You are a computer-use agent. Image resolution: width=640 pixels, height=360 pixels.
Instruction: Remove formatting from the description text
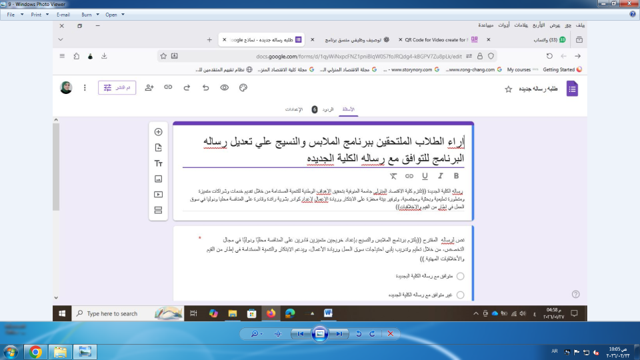[x=393, y=176]
